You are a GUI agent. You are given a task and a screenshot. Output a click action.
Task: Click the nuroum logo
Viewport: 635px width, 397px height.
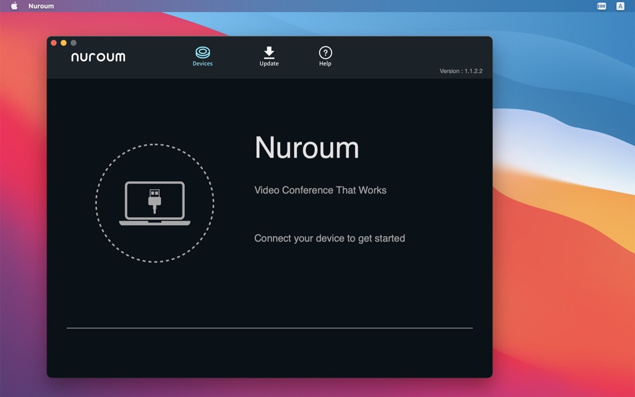click(x=98, y=57)
